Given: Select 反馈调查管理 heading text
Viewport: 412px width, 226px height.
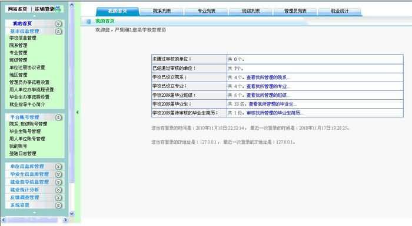Looking at the screenshot, I should coord(25,197).
